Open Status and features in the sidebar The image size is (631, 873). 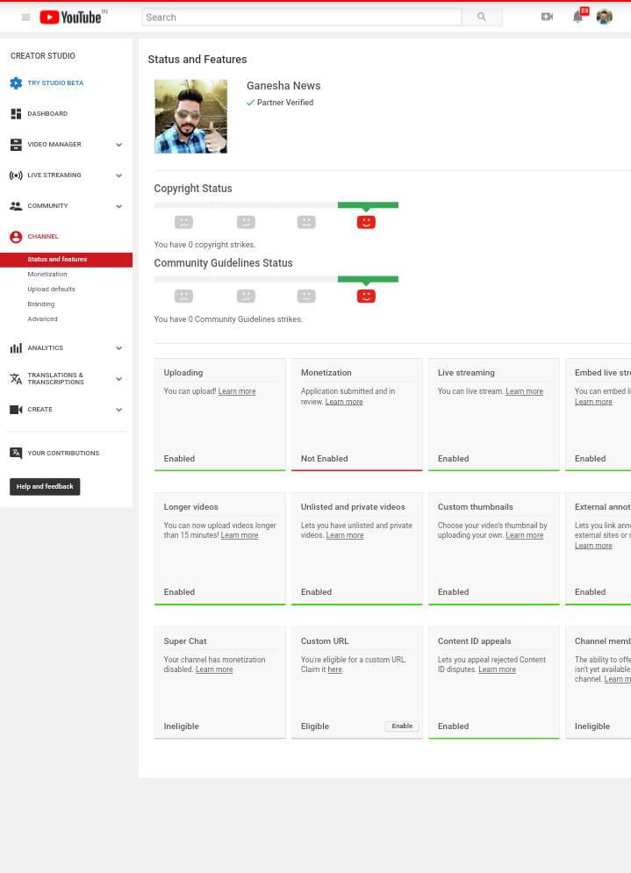(x=67, y=260)
